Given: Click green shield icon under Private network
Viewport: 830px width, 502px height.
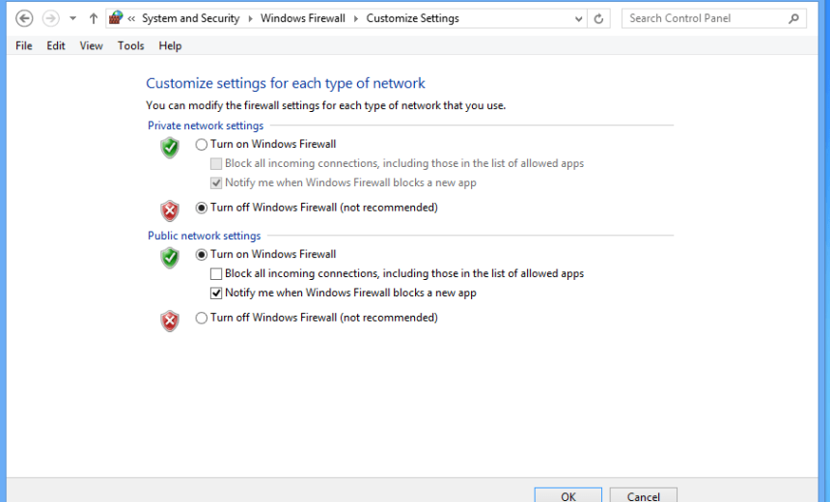Looking at the screenshot, I should point(170,148).
